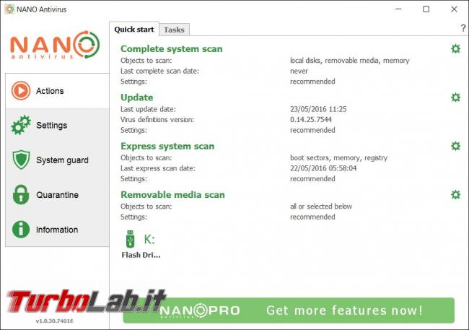Start the Removable media scan
This screenshot has height=330, width=469.
pyautogui.click(x=172, y=195)
